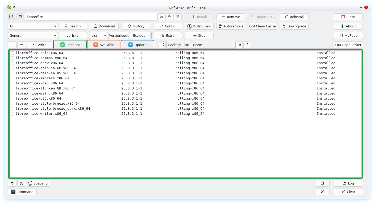Open the List dropdown next to VersionLock
The height and width of the screenshot is (205, 375).
[99, 35]
